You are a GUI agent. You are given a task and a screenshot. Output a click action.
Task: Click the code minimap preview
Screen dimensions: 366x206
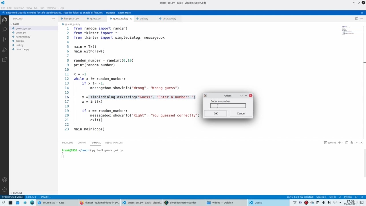(348, 30)
